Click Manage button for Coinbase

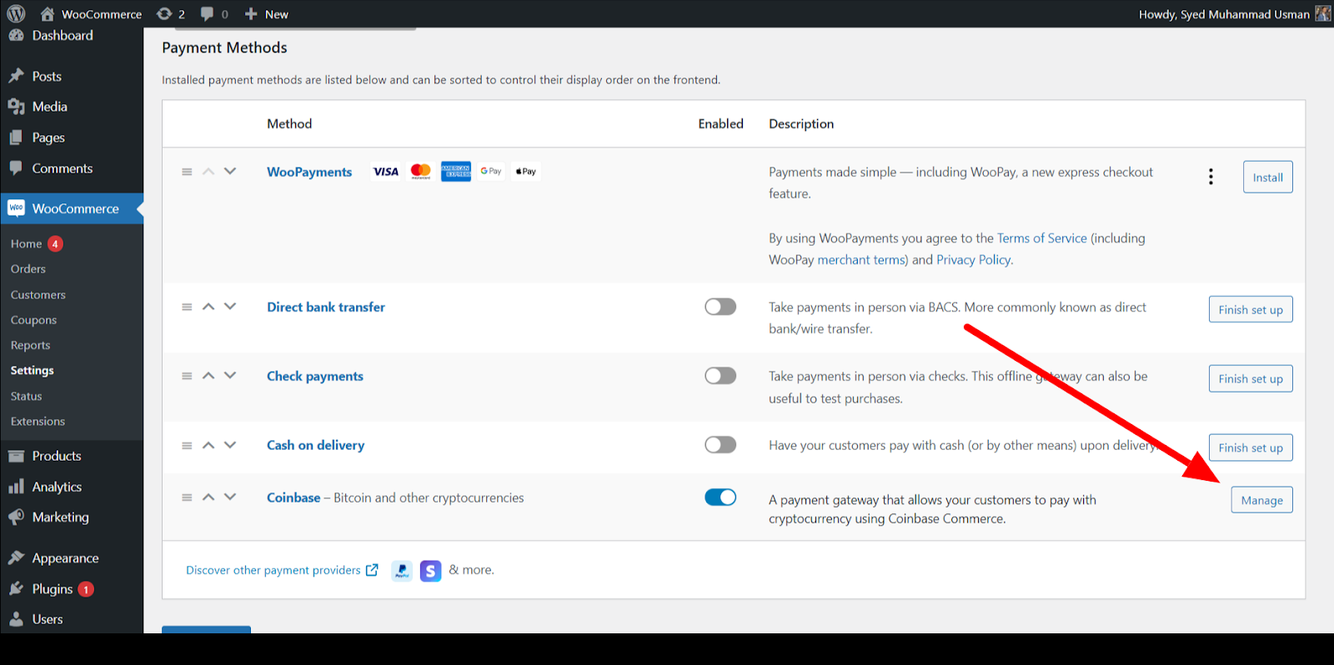[1261, 500]
